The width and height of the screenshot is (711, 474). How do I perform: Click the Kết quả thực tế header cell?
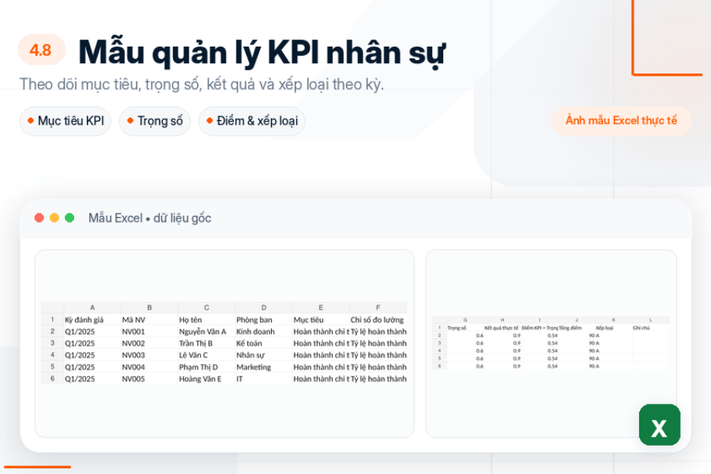(x=501, y=328)
